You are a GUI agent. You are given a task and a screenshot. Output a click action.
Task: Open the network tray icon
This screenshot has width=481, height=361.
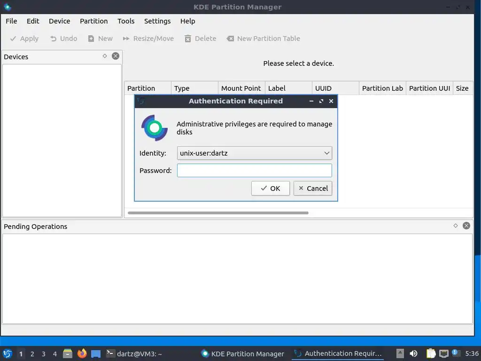[x=443, y=353]
